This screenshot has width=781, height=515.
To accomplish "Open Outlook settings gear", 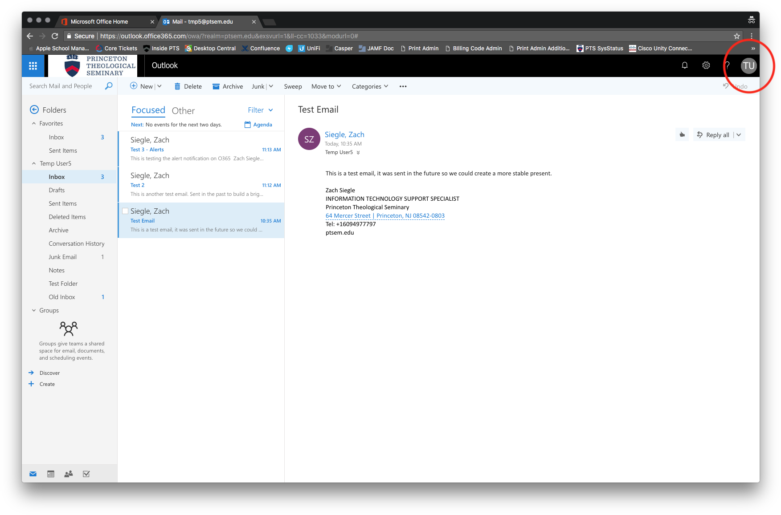I will click(706, 65).
